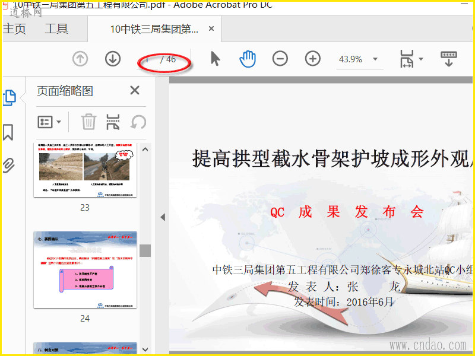Open the thumbnail options menu icon

pos(45,122)
